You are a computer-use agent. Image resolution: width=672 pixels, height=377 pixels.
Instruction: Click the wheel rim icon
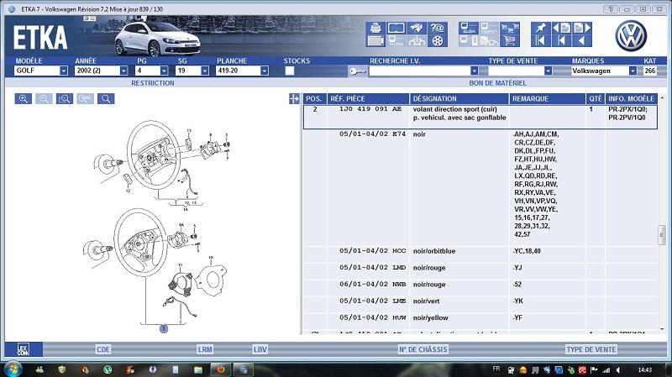tap(437, 40)
